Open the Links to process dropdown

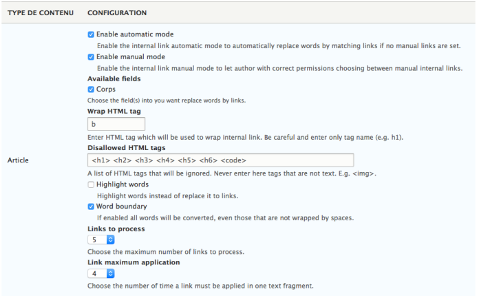tap(100, 240)
